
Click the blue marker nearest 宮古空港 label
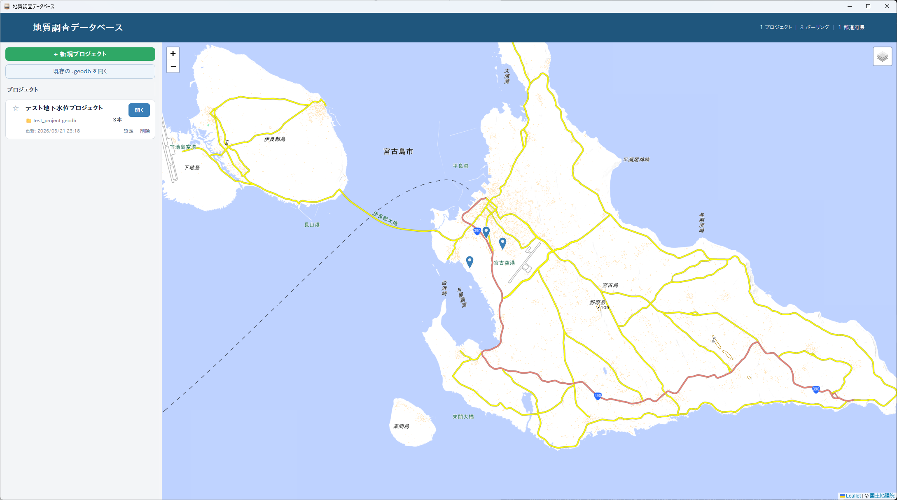coord(502,243)
